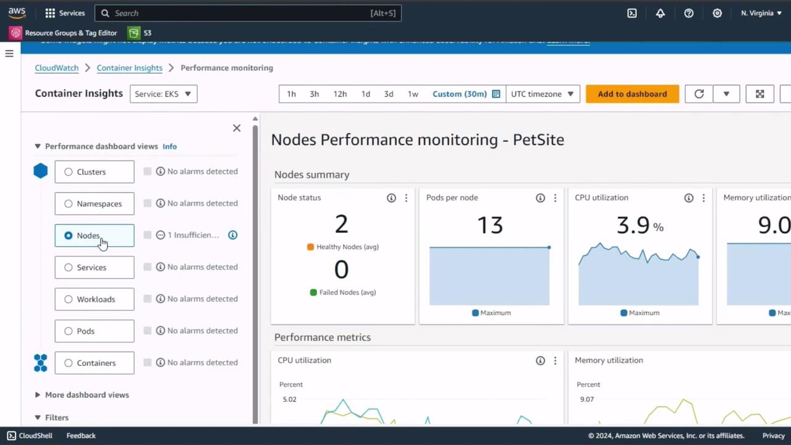Select the Containers radio button
The image size is (791, 445).
point(68,363)
